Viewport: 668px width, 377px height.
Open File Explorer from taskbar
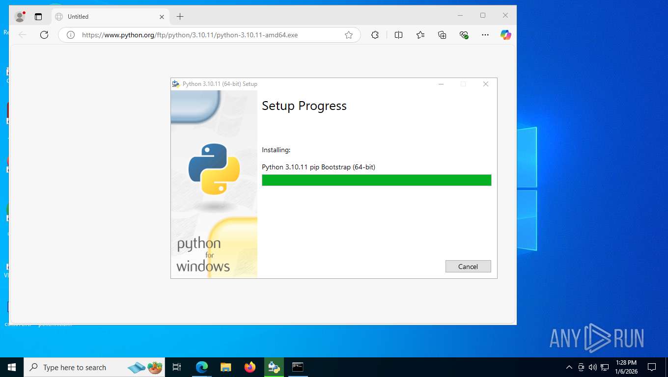(226, 367)
